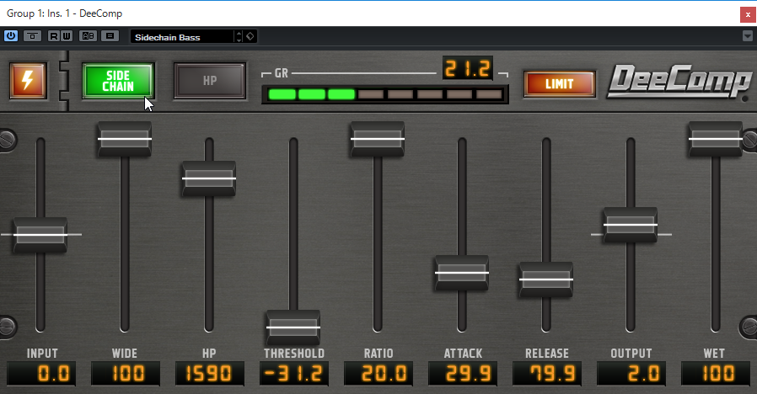Enable Read automation (R) button
Image resolution: width=757 pixels, height=394 pixels.
point(54,36)
